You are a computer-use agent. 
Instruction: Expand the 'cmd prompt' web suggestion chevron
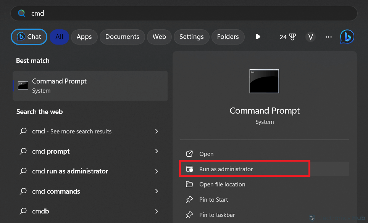157,151
